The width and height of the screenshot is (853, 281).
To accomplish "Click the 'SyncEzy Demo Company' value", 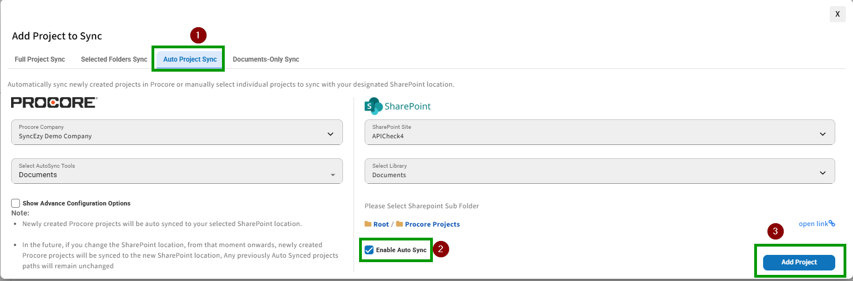I will (55, 136).
